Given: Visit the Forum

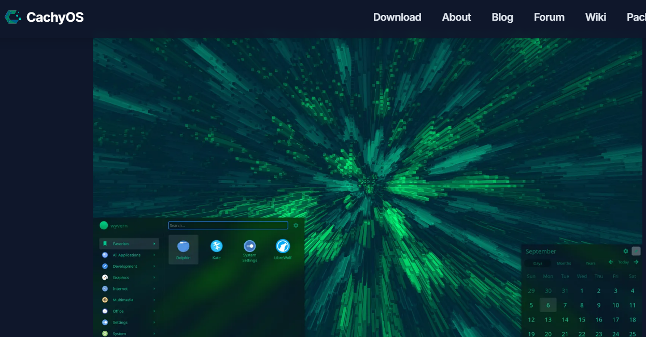Looking at the screenshot, I should pyautogui.click(x=549, y=17).
